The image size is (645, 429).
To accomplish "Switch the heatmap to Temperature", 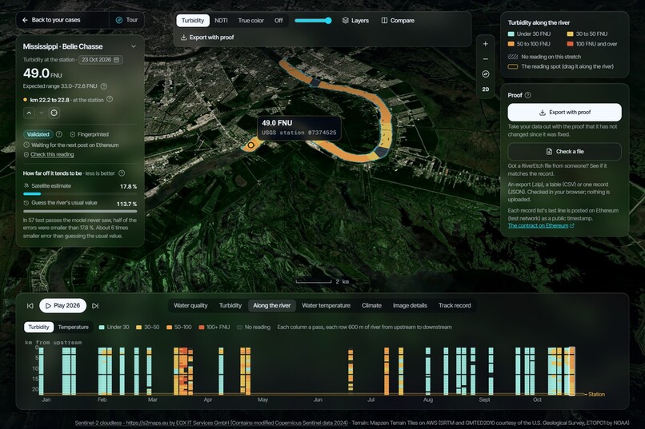I will [73, 328].
